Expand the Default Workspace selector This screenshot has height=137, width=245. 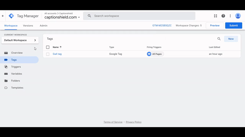20,40
